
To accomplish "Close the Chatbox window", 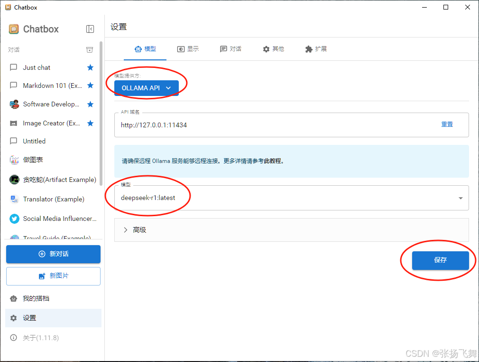I will [468, 7].
